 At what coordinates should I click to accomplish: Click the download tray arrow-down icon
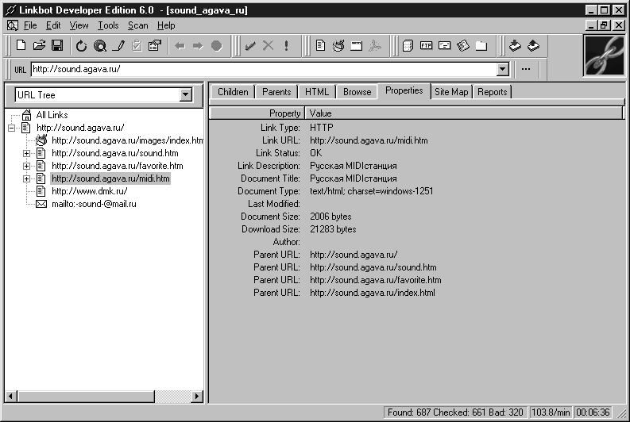click(x=515, y=45)
